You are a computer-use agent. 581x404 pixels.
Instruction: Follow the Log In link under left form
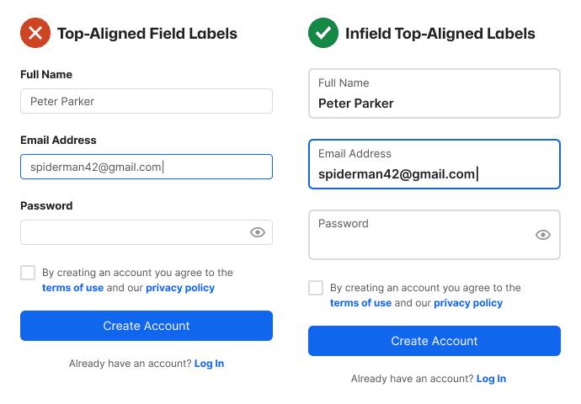[209, 364]
